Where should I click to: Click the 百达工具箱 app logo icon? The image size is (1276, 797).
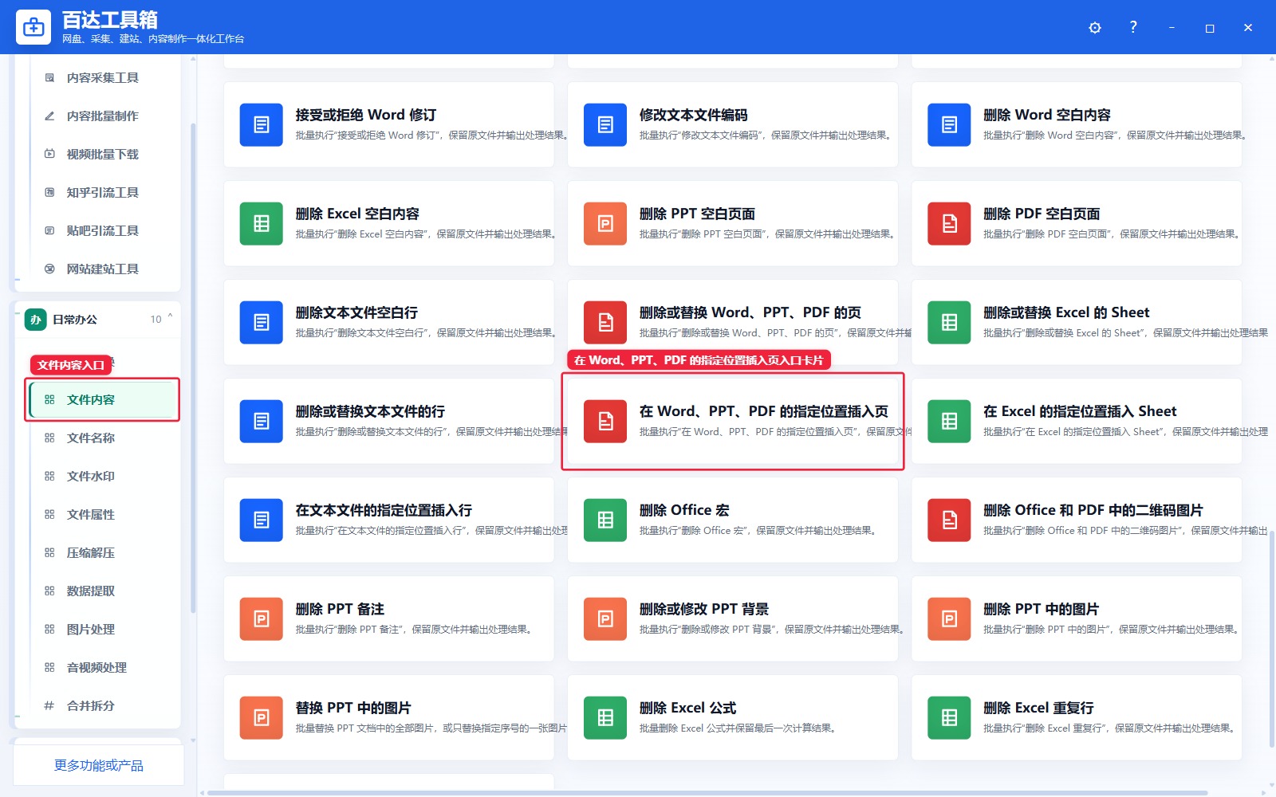click(33, 27)
